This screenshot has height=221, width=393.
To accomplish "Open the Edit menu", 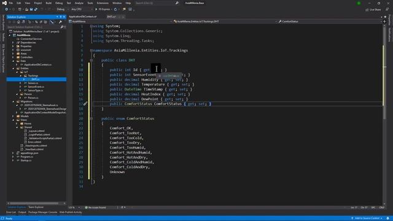I will pos(19,3).
